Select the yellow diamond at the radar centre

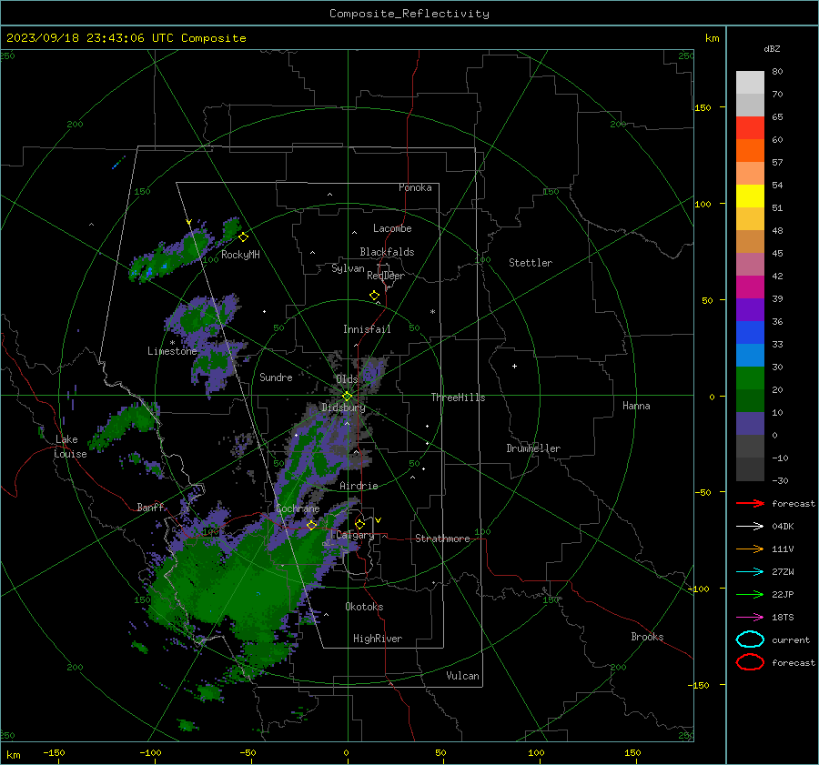[x=347, y=397]
